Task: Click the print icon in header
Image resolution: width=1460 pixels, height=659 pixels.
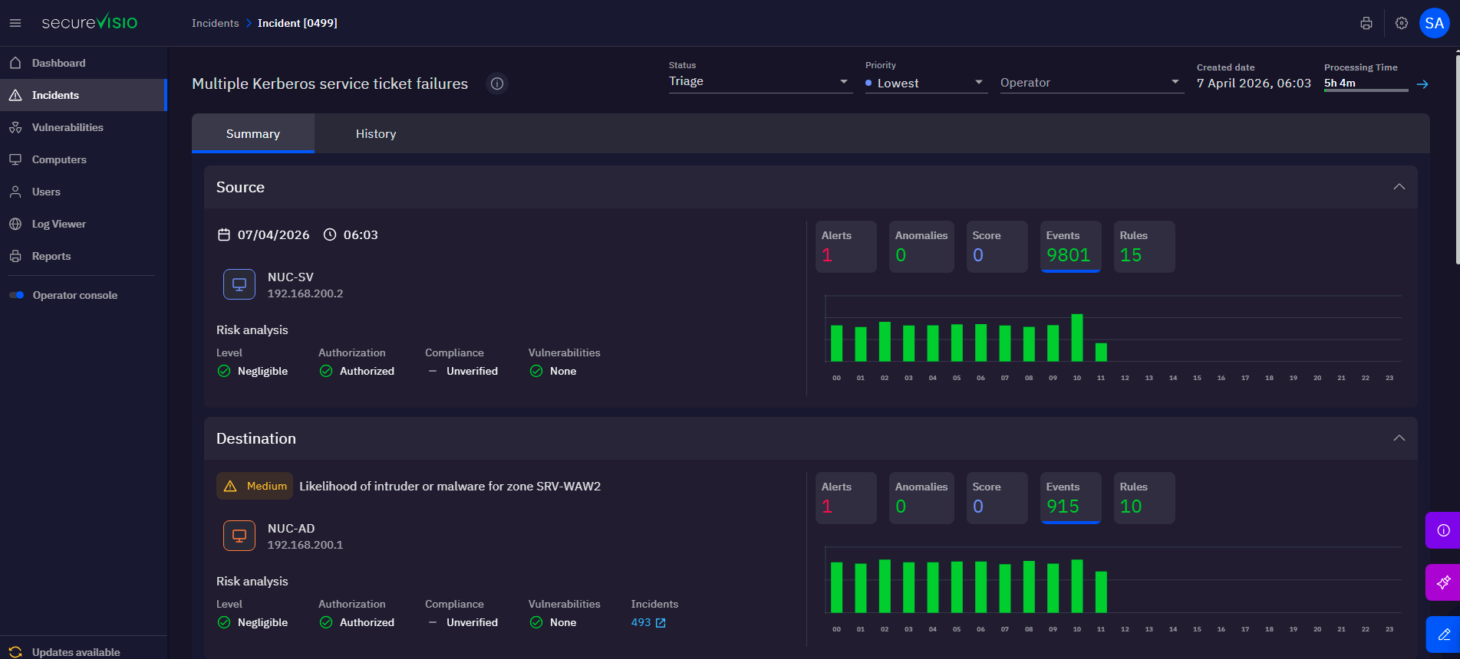Action: click(1366, 23)
